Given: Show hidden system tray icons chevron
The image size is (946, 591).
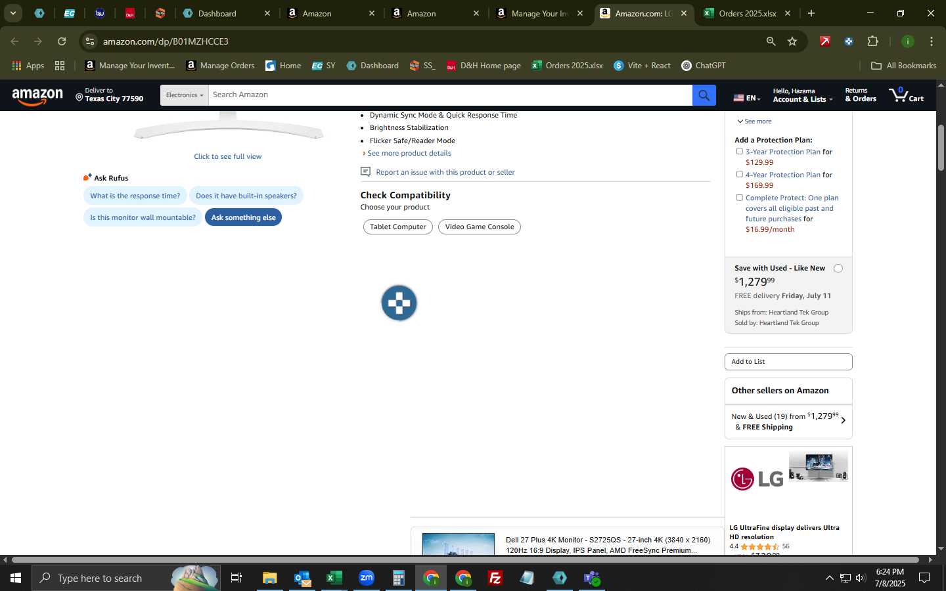Looking at the screenshot, I should [x=829, y=578].
